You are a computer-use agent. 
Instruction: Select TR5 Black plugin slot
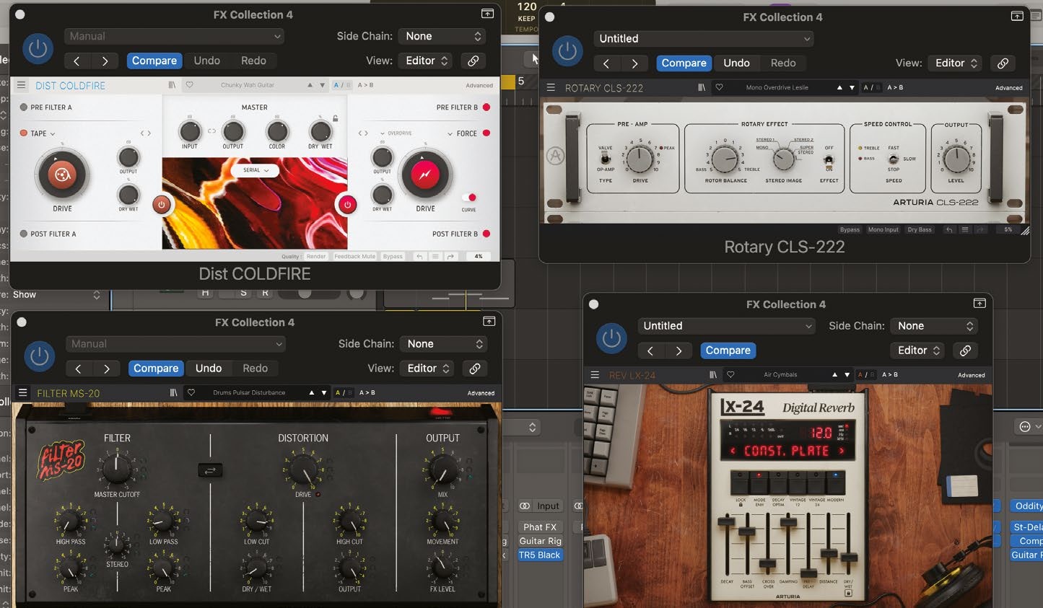(x=540, y=555)
